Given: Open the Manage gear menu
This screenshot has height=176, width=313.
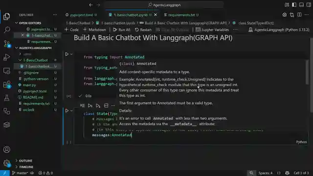Looking at the screenshot, I should (x=6, y=163).
